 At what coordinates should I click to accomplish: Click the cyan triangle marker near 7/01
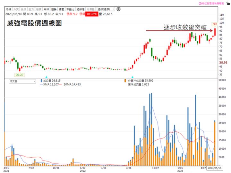coord(132,77)
